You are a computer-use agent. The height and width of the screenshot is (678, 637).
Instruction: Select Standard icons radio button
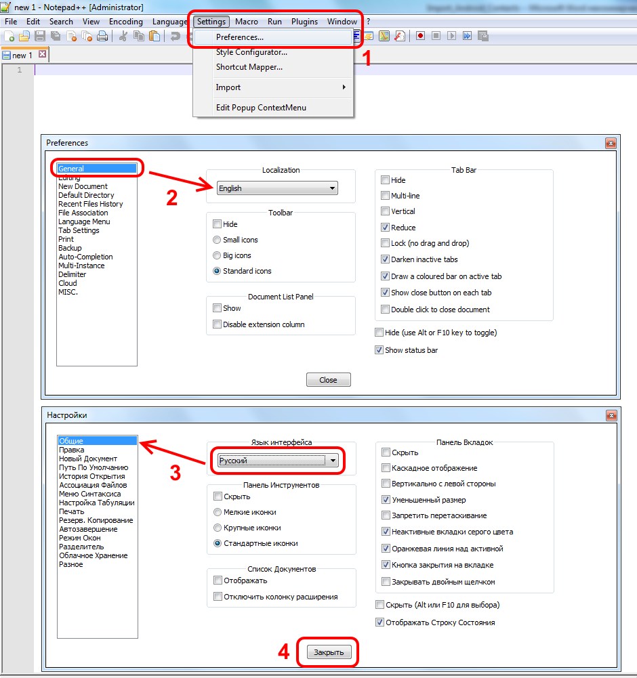(x=217, y=271)
